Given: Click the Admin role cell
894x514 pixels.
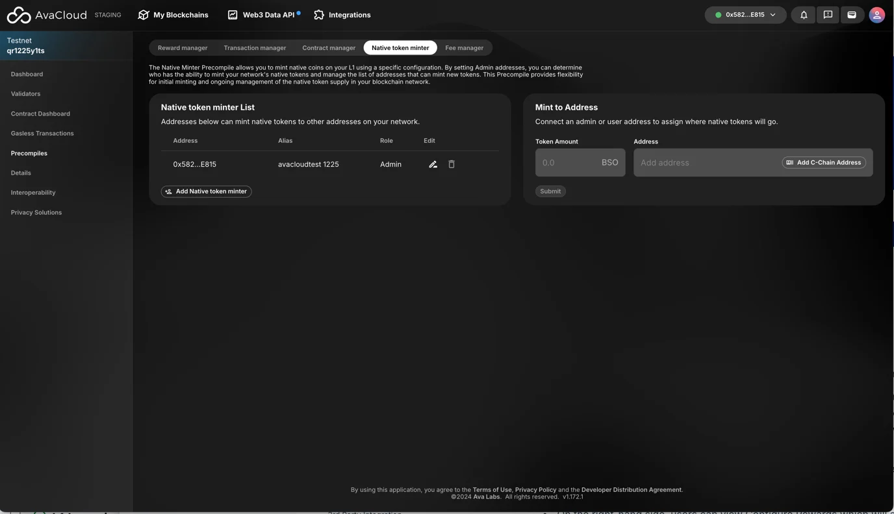Looking at the screenshot, I should (x=390, y=165).
